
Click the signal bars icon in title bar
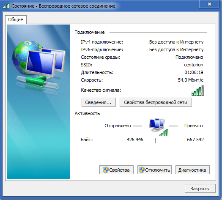point(6,6)
